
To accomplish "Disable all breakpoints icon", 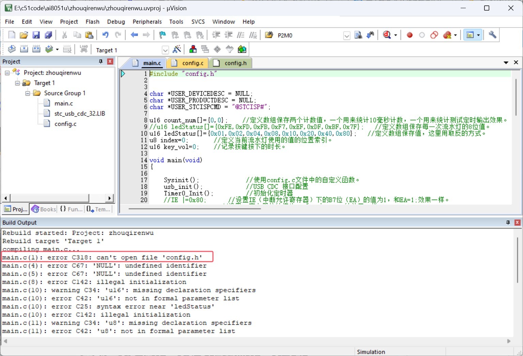I will [434, 35].
